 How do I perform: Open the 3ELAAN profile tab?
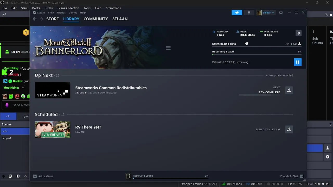(x=120, y=19)
